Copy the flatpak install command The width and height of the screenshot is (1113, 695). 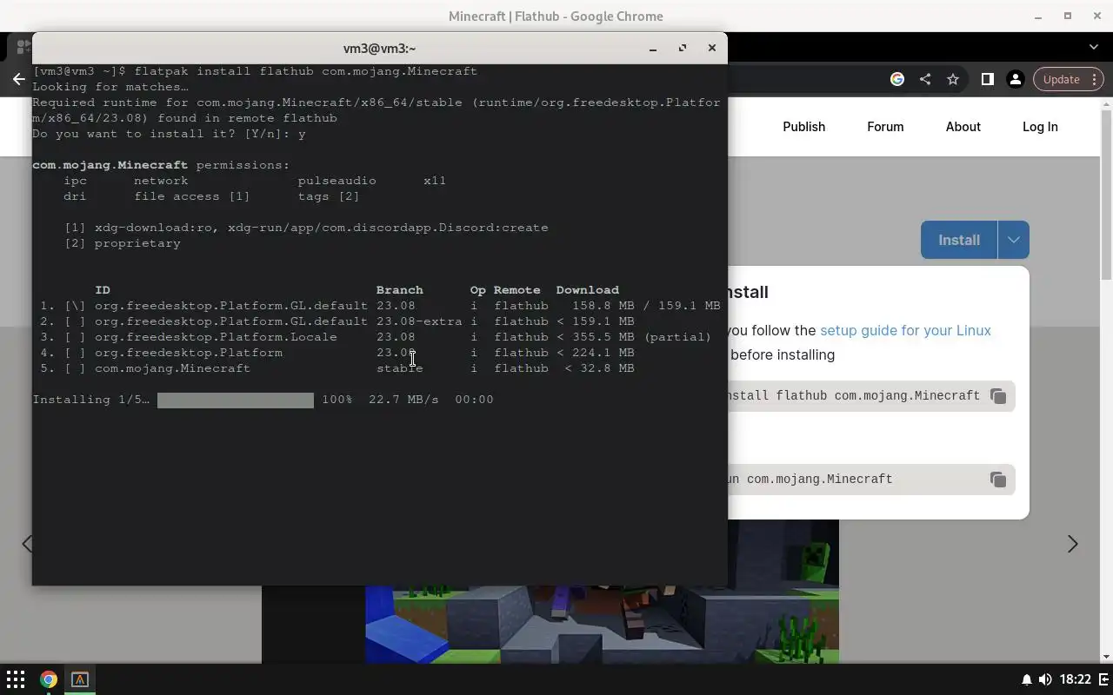[998, 396]
